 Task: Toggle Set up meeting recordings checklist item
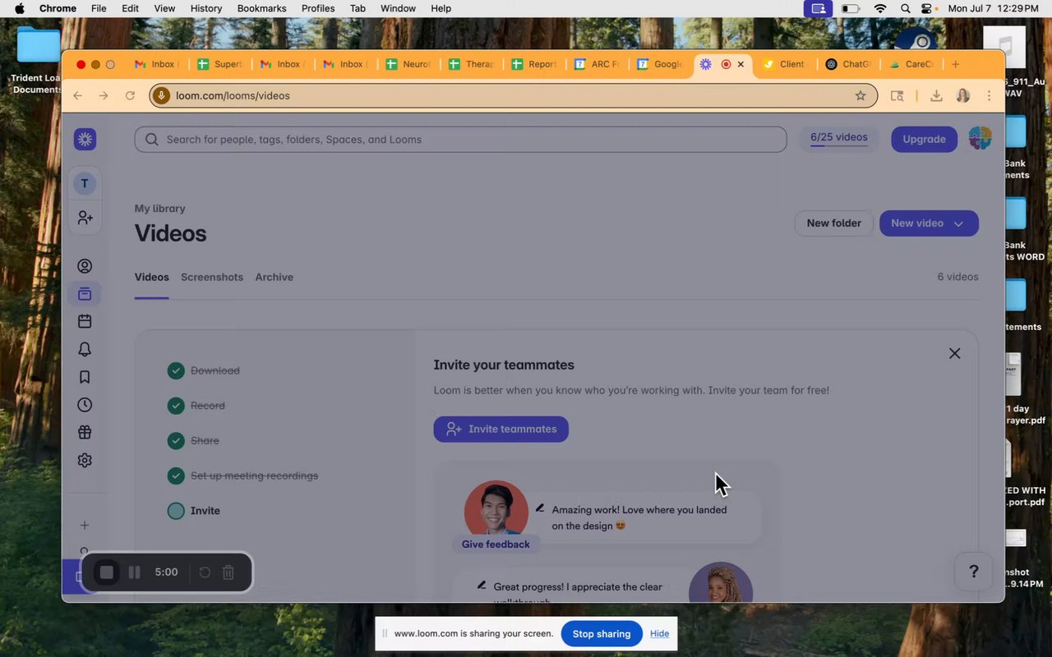[176, 476]
